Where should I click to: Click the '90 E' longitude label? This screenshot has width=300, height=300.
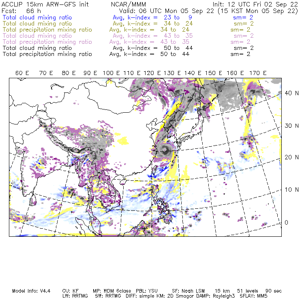coord(90,73)
